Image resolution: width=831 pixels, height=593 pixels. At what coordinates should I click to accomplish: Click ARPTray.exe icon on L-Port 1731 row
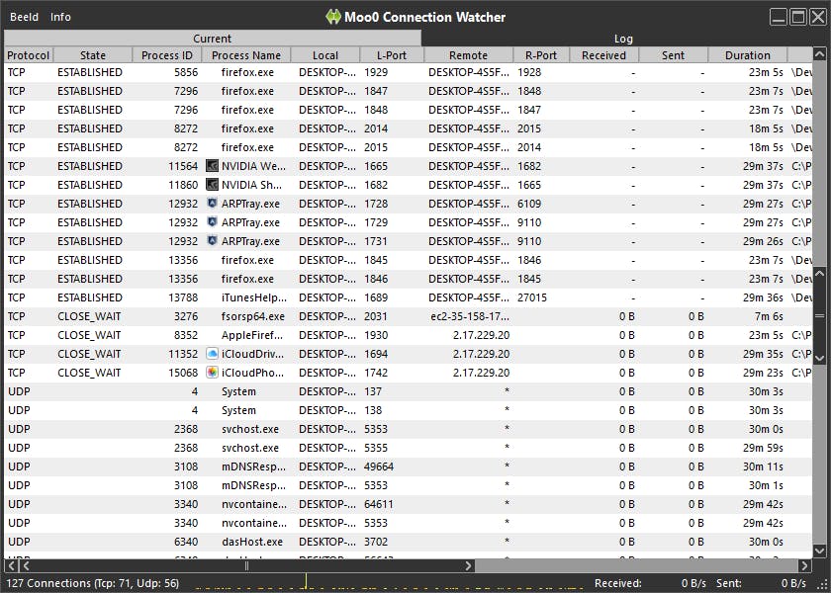pyautogui.click(x=212, y=241)
